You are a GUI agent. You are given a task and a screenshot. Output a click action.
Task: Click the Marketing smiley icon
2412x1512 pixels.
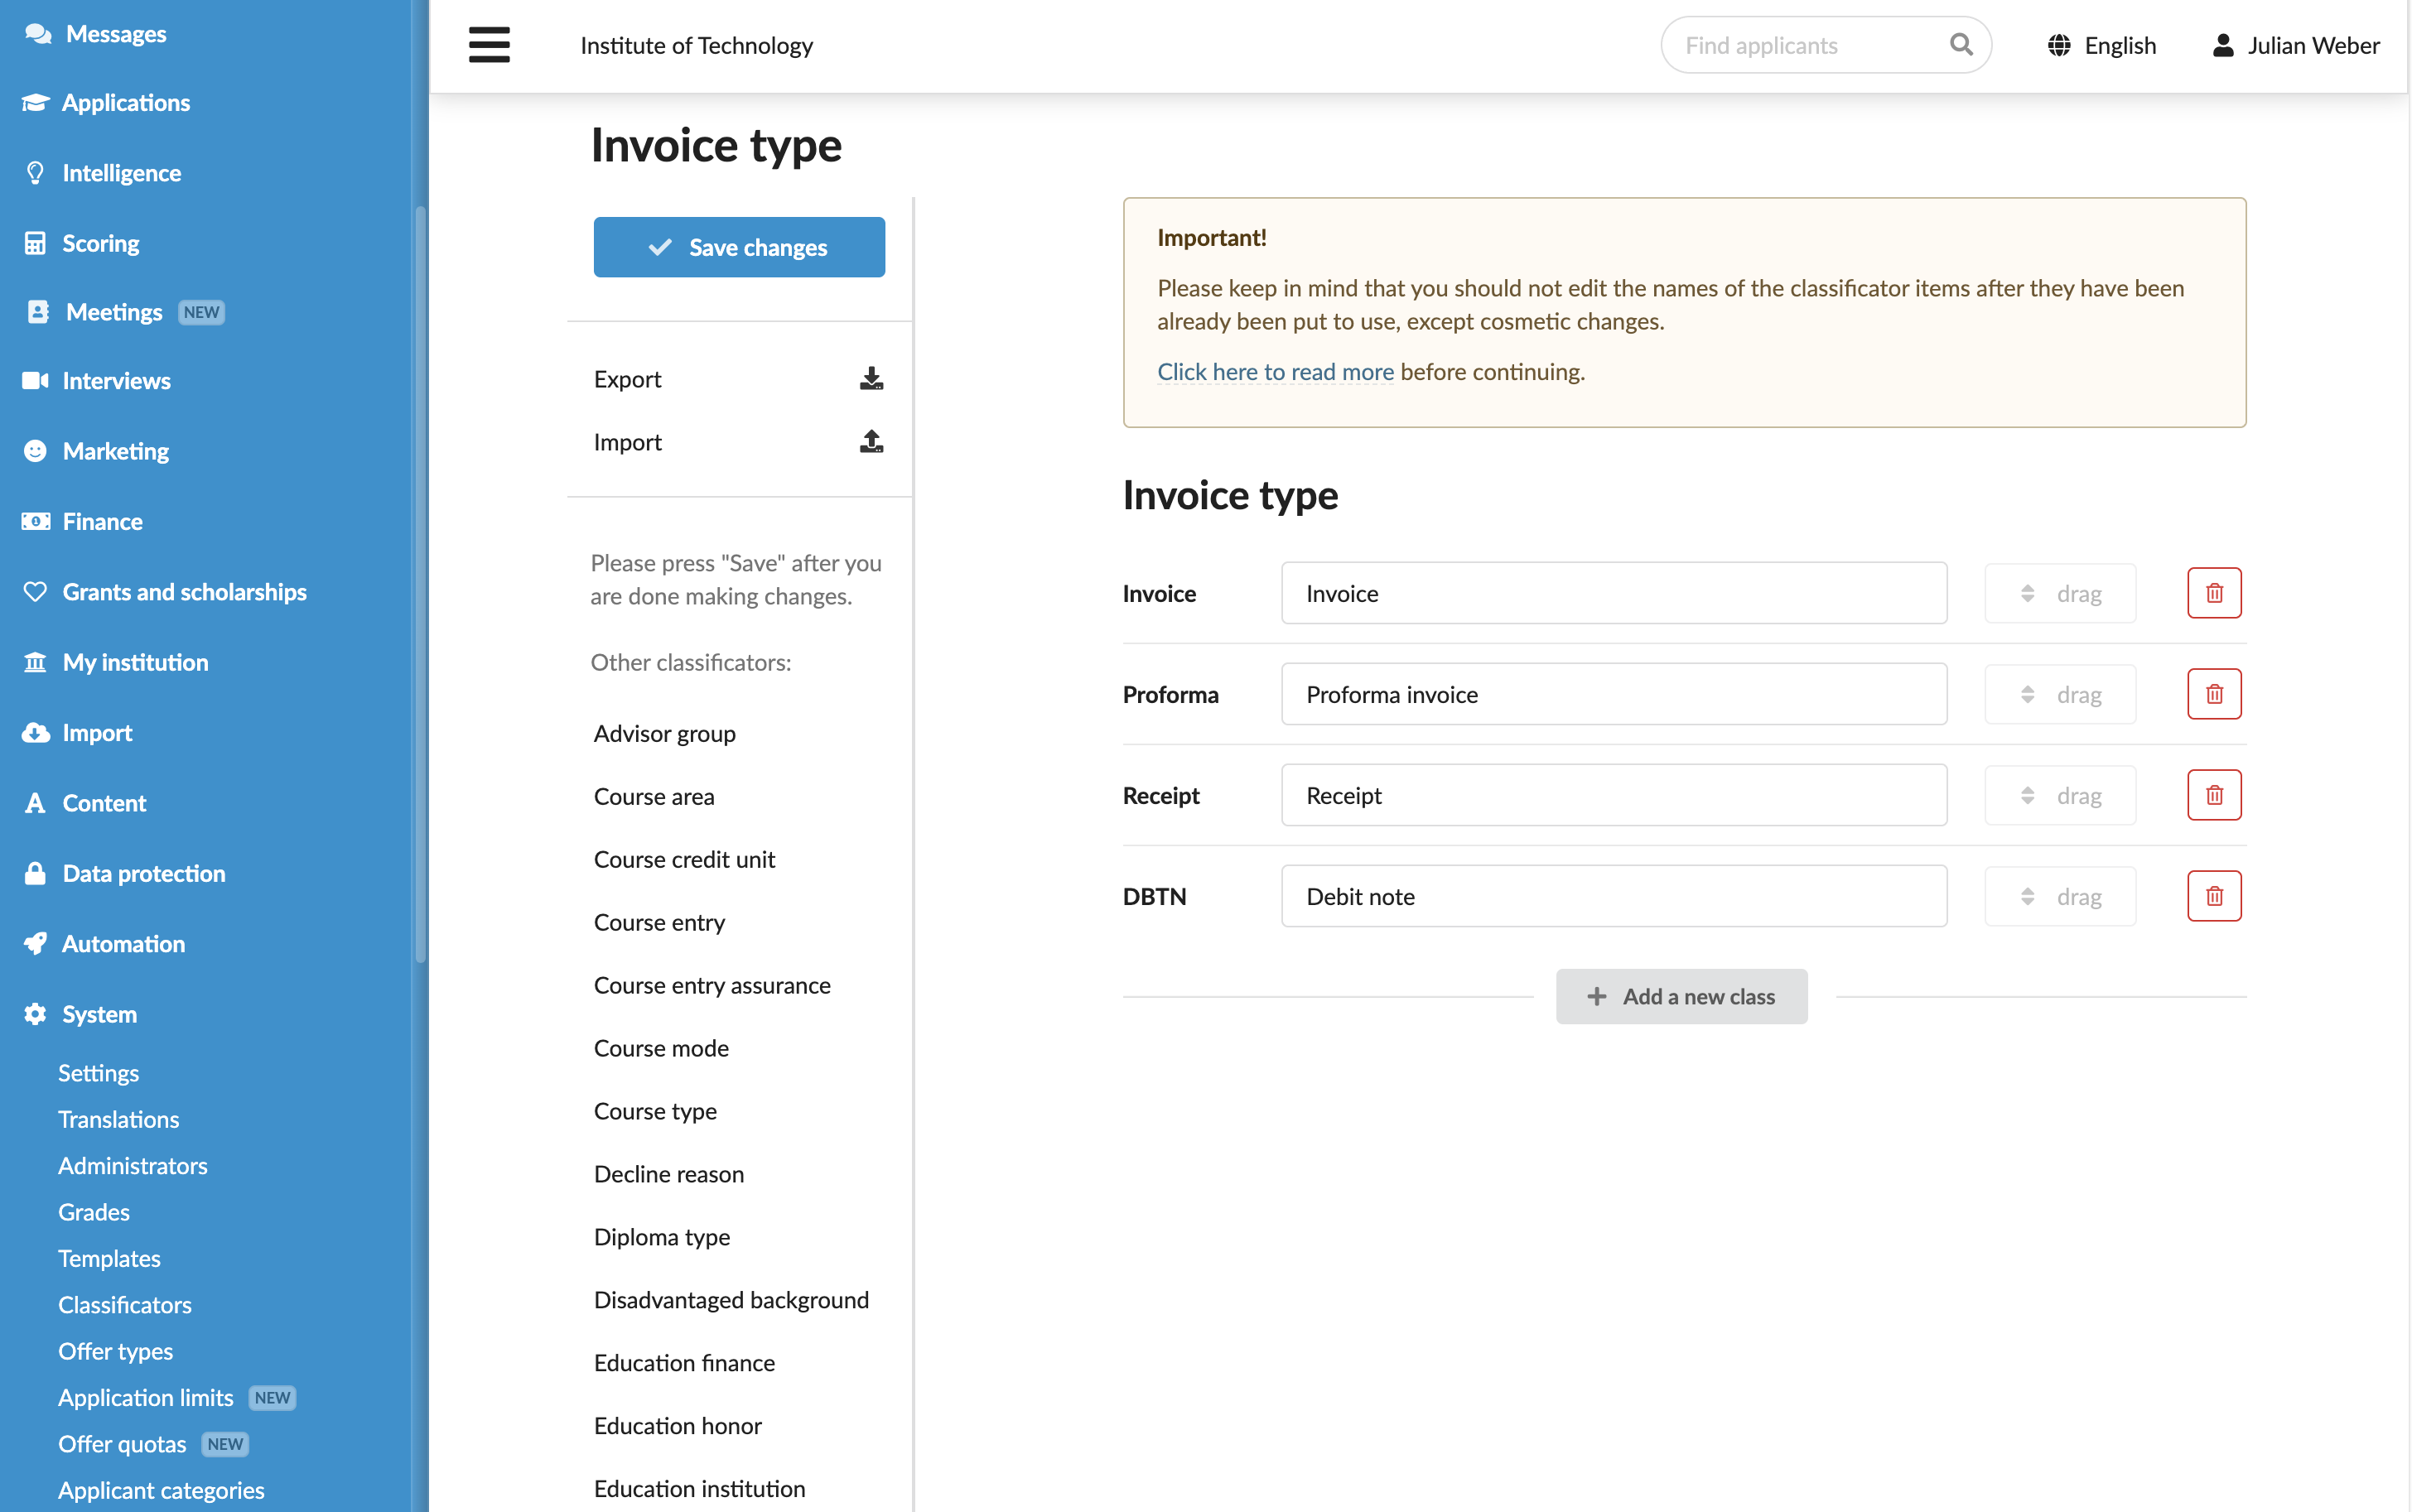pyautogui.click(x=35, y=451)
